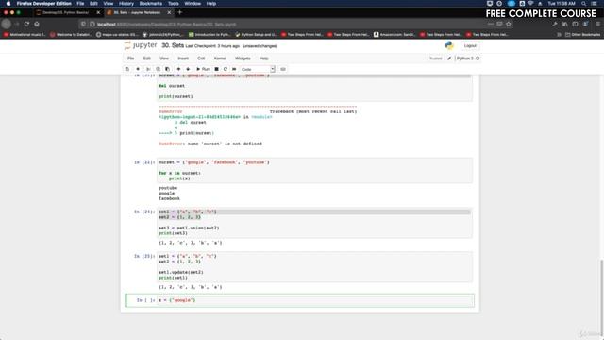Open the Jupyter Insert menu
The image size is (604, 340).
tap(183, 59)
